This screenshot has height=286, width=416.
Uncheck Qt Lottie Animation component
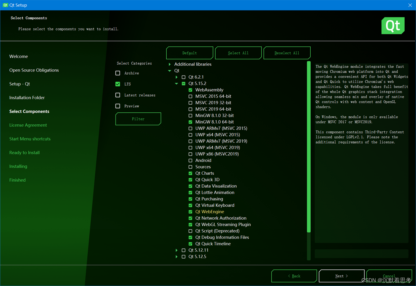190,192
